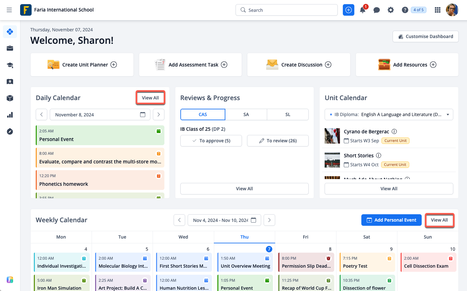Open the notifications bell icon
This screenshot has height=291, width=467.
363,10
